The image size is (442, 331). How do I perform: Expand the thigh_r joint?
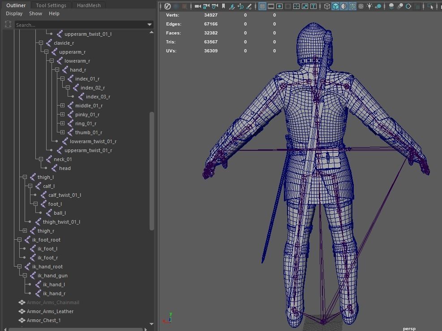(x=25, y=230)
